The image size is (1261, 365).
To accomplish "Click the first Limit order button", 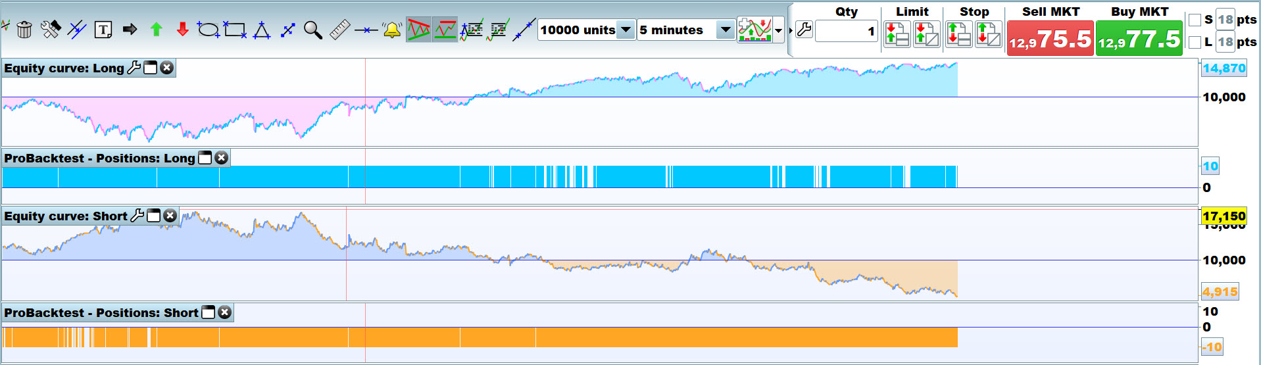I will click(897, 34).
